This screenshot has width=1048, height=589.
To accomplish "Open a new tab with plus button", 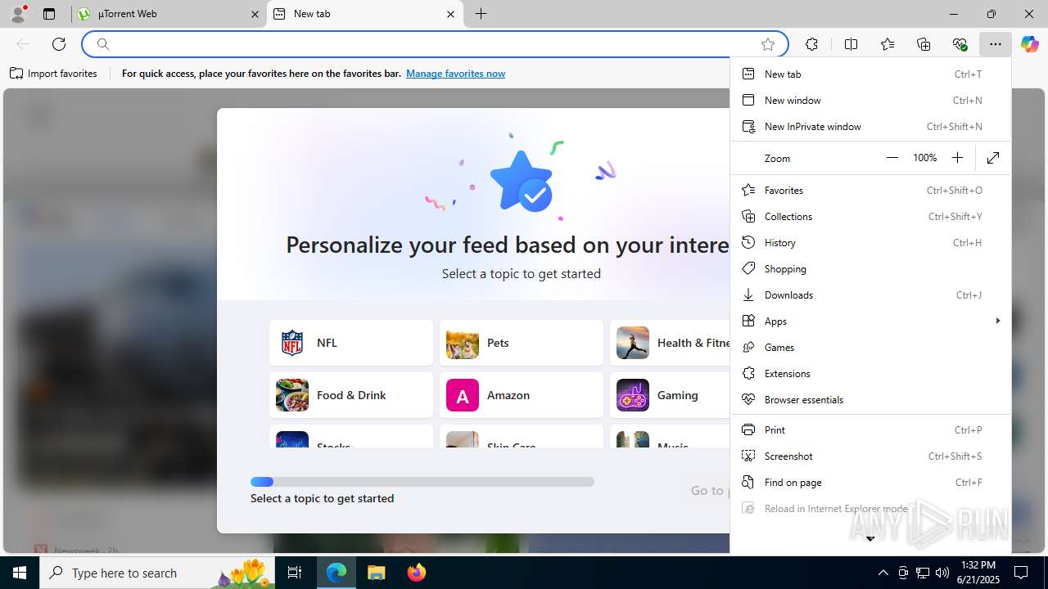I will (x=481, y=14).
